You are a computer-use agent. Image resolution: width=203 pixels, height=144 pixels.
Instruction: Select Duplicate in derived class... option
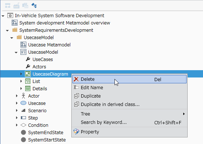pyautogui.click(x=129, y=104)
